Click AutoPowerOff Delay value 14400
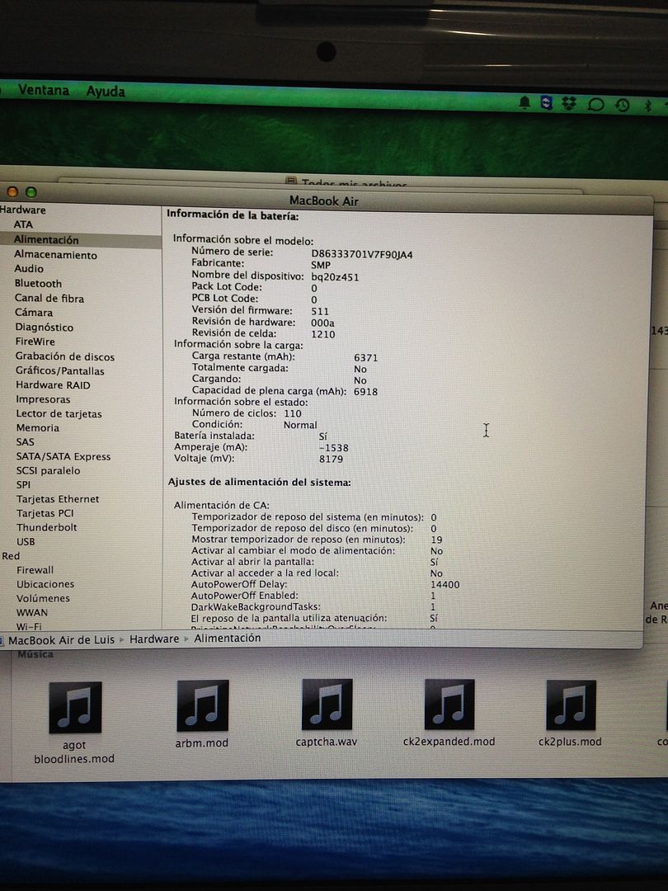Viewport: 668px width, 891px height. tap(445, 584)
